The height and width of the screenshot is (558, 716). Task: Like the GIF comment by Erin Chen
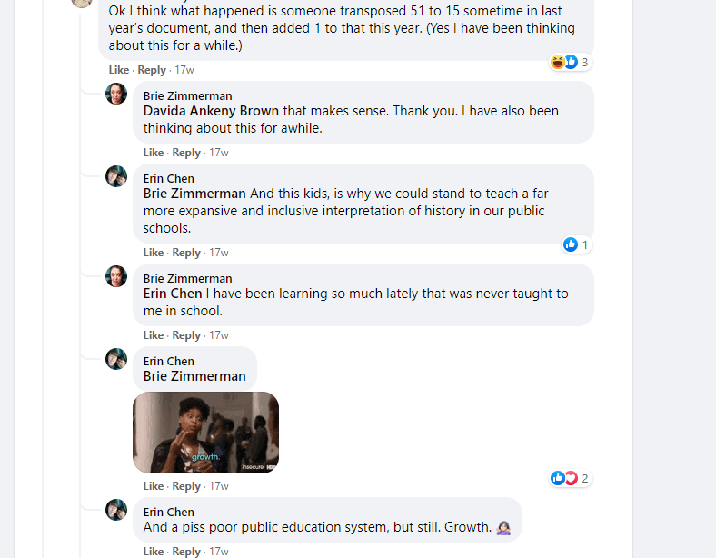coord(153,486)
